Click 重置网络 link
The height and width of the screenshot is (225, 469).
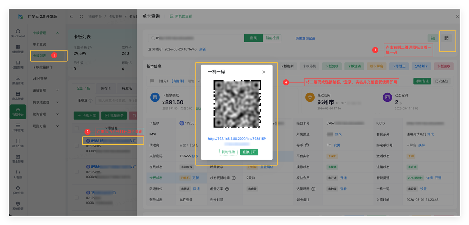267,167
